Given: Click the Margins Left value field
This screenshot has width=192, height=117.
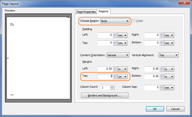Looking at the screenshot, I should click(x=105, y=69).
